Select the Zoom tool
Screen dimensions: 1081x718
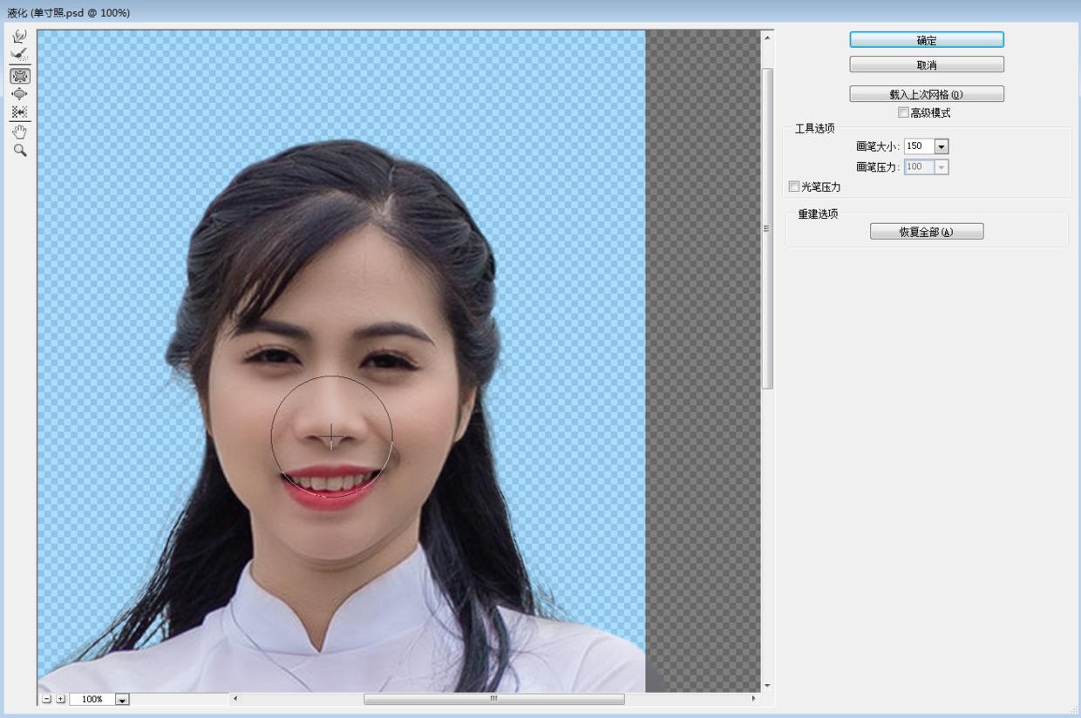19,150
